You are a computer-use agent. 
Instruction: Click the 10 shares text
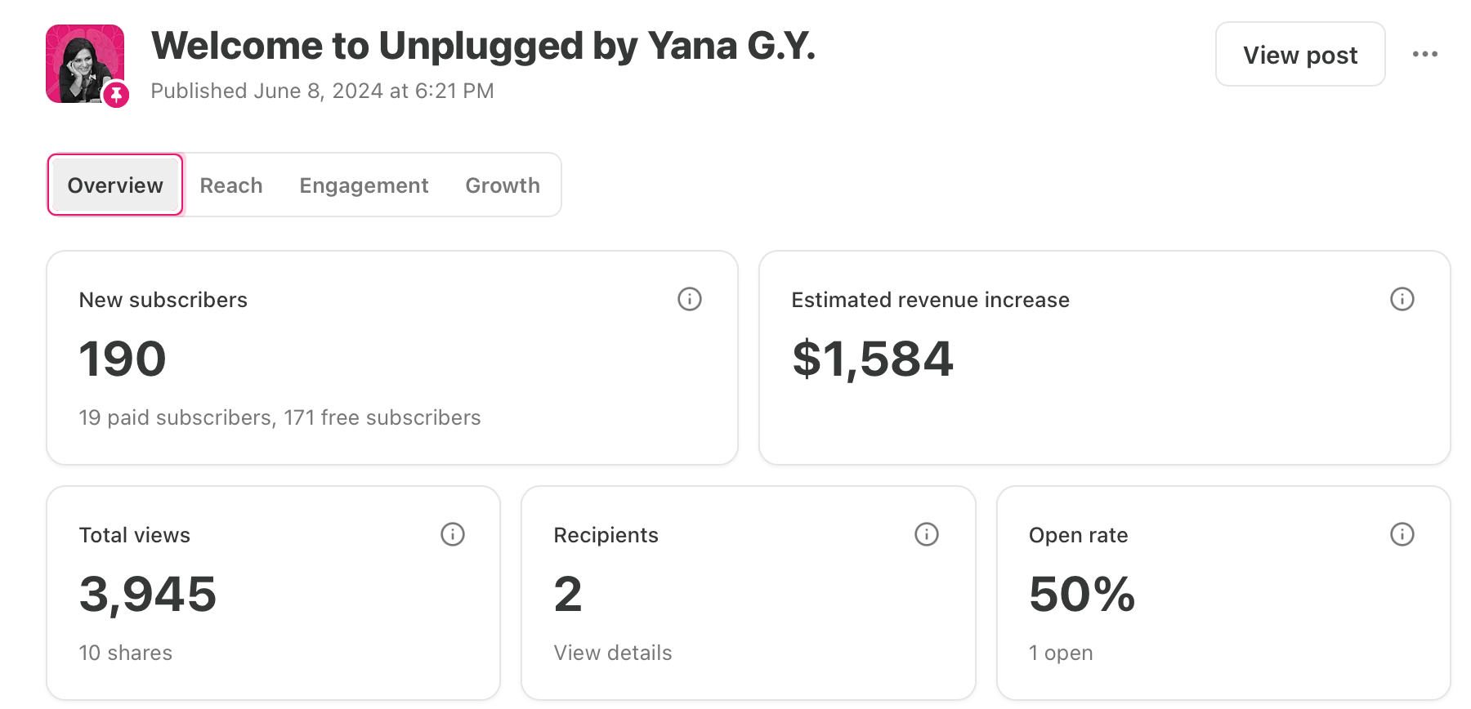(126, 653)
